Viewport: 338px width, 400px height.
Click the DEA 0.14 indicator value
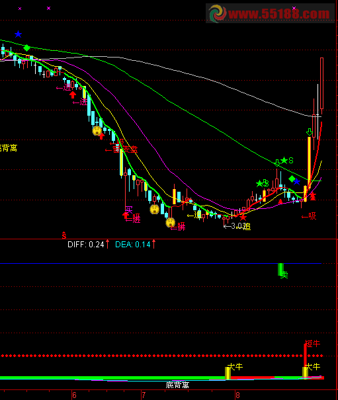coord(133,245)
